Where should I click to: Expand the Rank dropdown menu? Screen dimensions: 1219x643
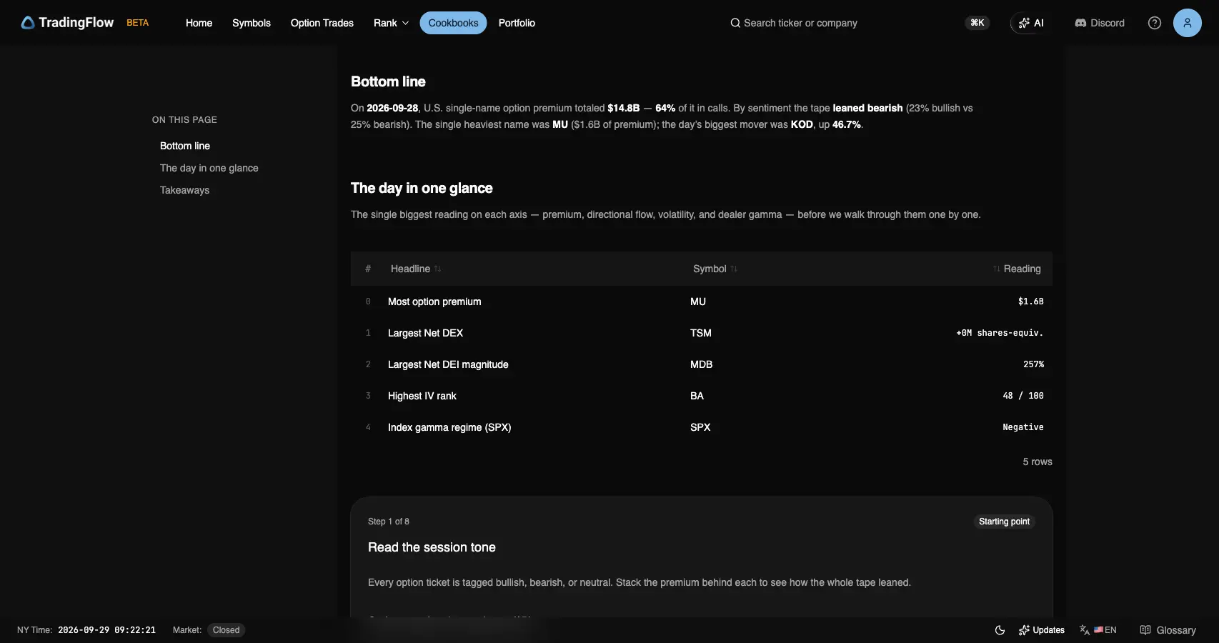click(x=391, y=23)
